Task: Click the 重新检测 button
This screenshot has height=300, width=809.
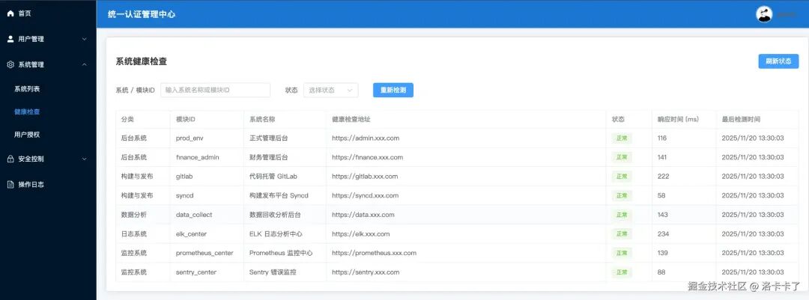Action: click(x=393, y=90)
